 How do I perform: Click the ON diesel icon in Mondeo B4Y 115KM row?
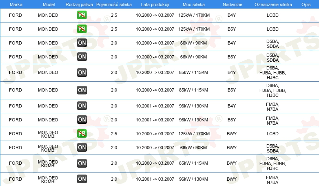pyautogui.click(x=82, y=72)
